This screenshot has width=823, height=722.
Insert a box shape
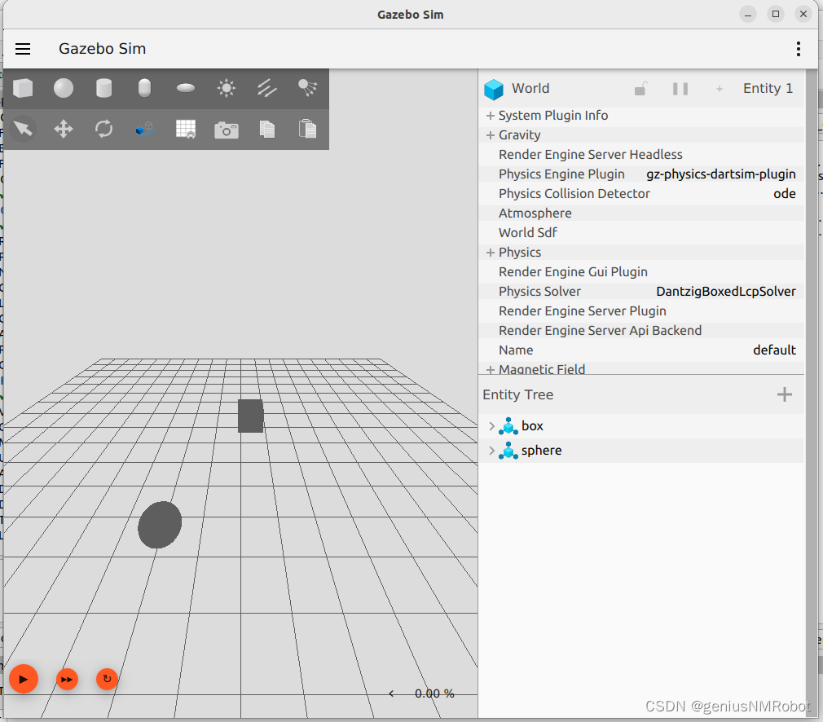(x=23, y=88)
